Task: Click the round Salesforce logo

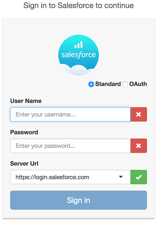Action: pyautogui.click(x=78, y=55)
